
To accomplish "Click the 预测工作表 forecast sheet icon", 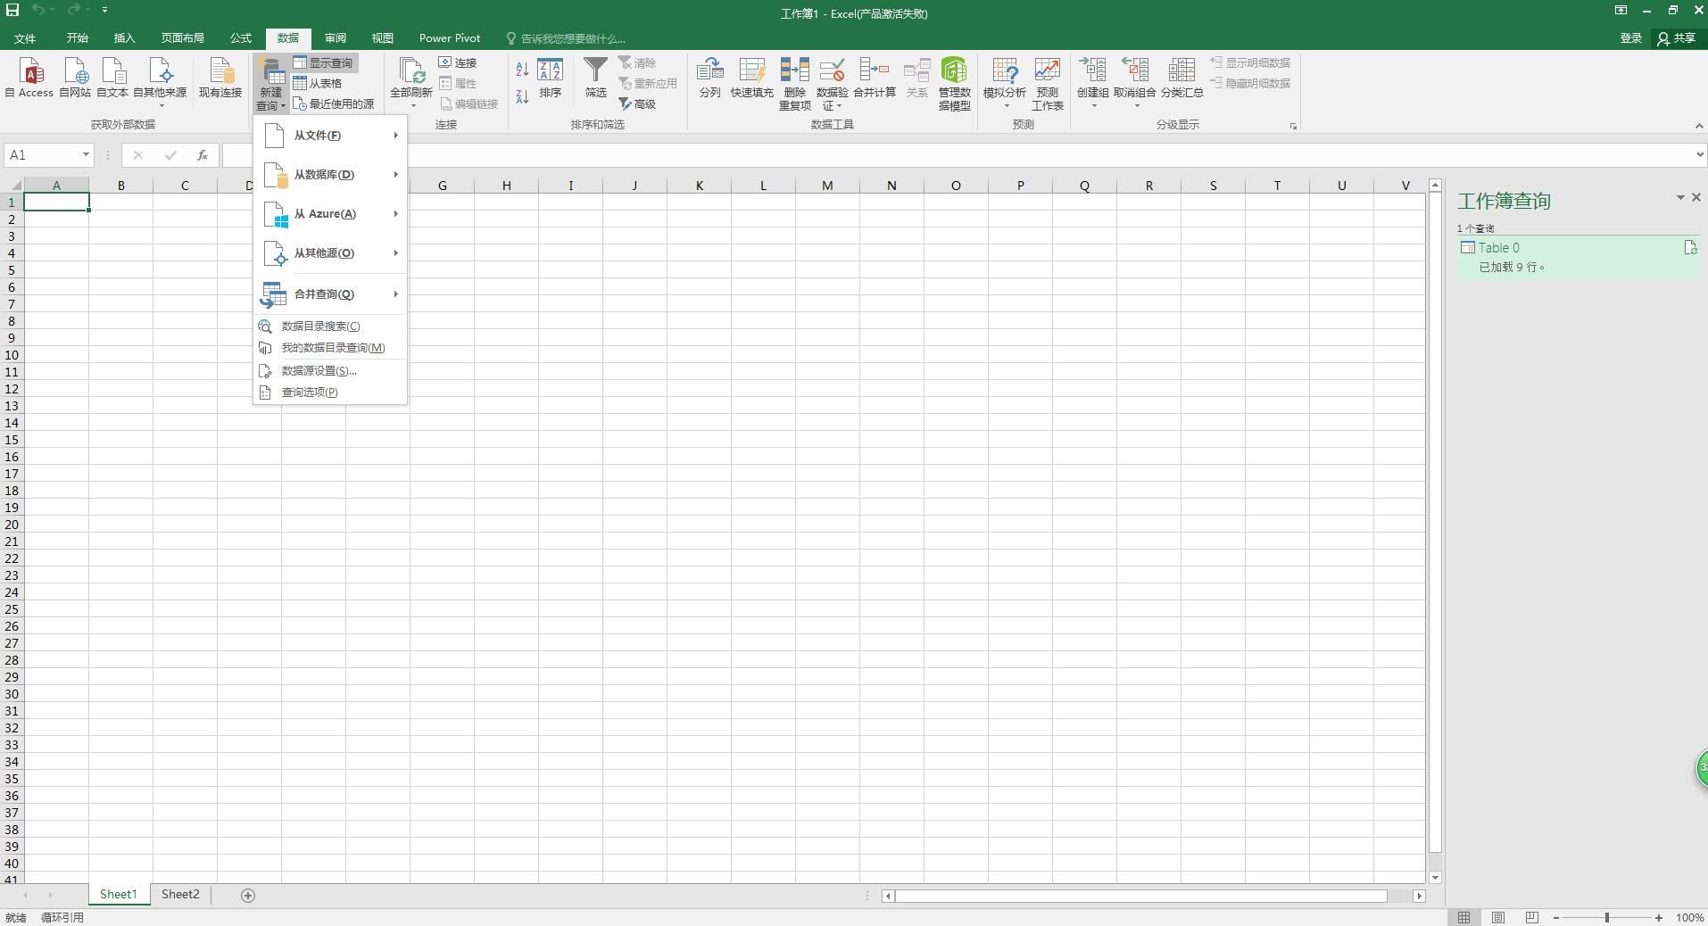I will [1048, 84].
